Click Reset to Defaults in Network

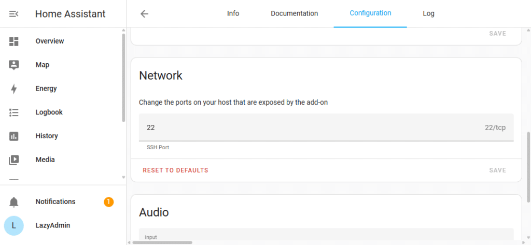[175, 170]
